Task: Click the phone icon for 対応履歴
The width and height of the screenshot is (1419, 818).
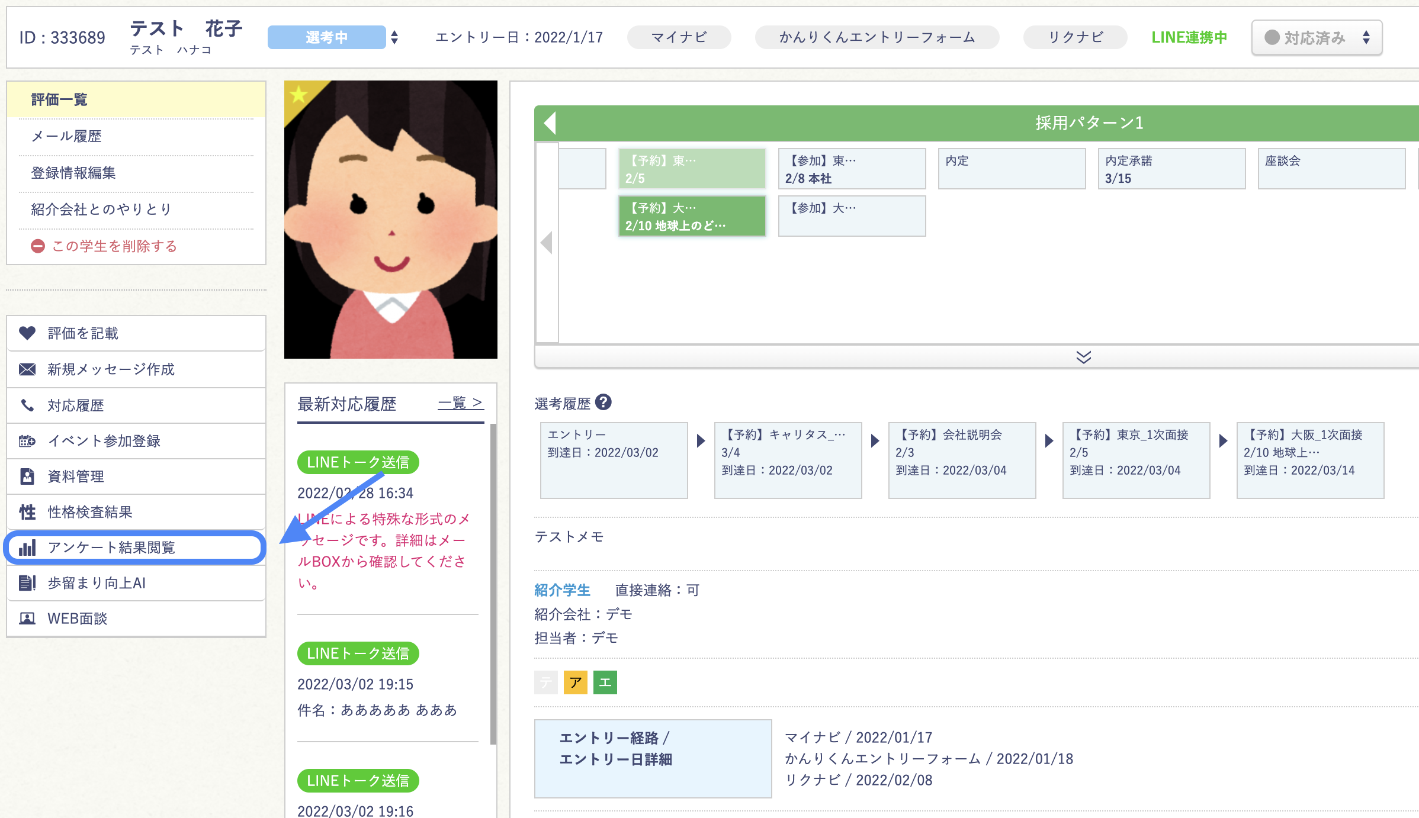Action: click(27, 405)
